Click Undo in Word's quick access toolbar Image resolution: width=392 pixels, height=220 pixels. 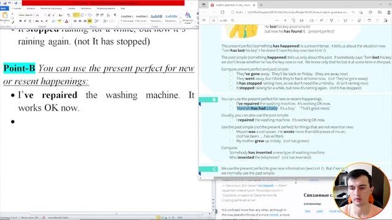click(10, 3)
